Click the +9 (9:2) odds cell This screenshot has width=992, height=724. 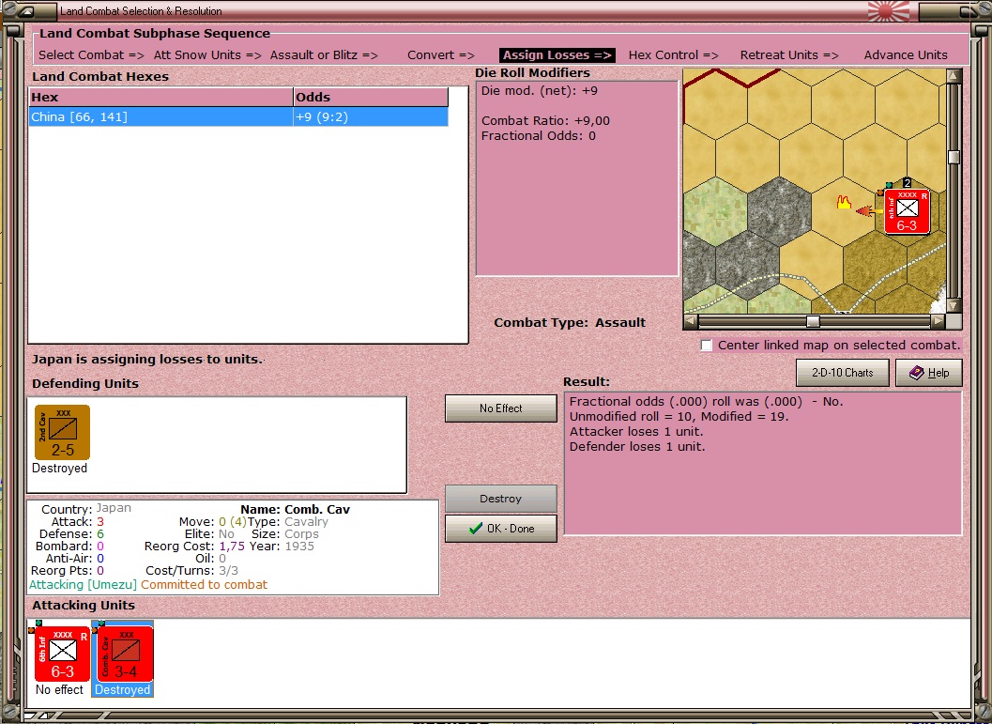[371, 117]
